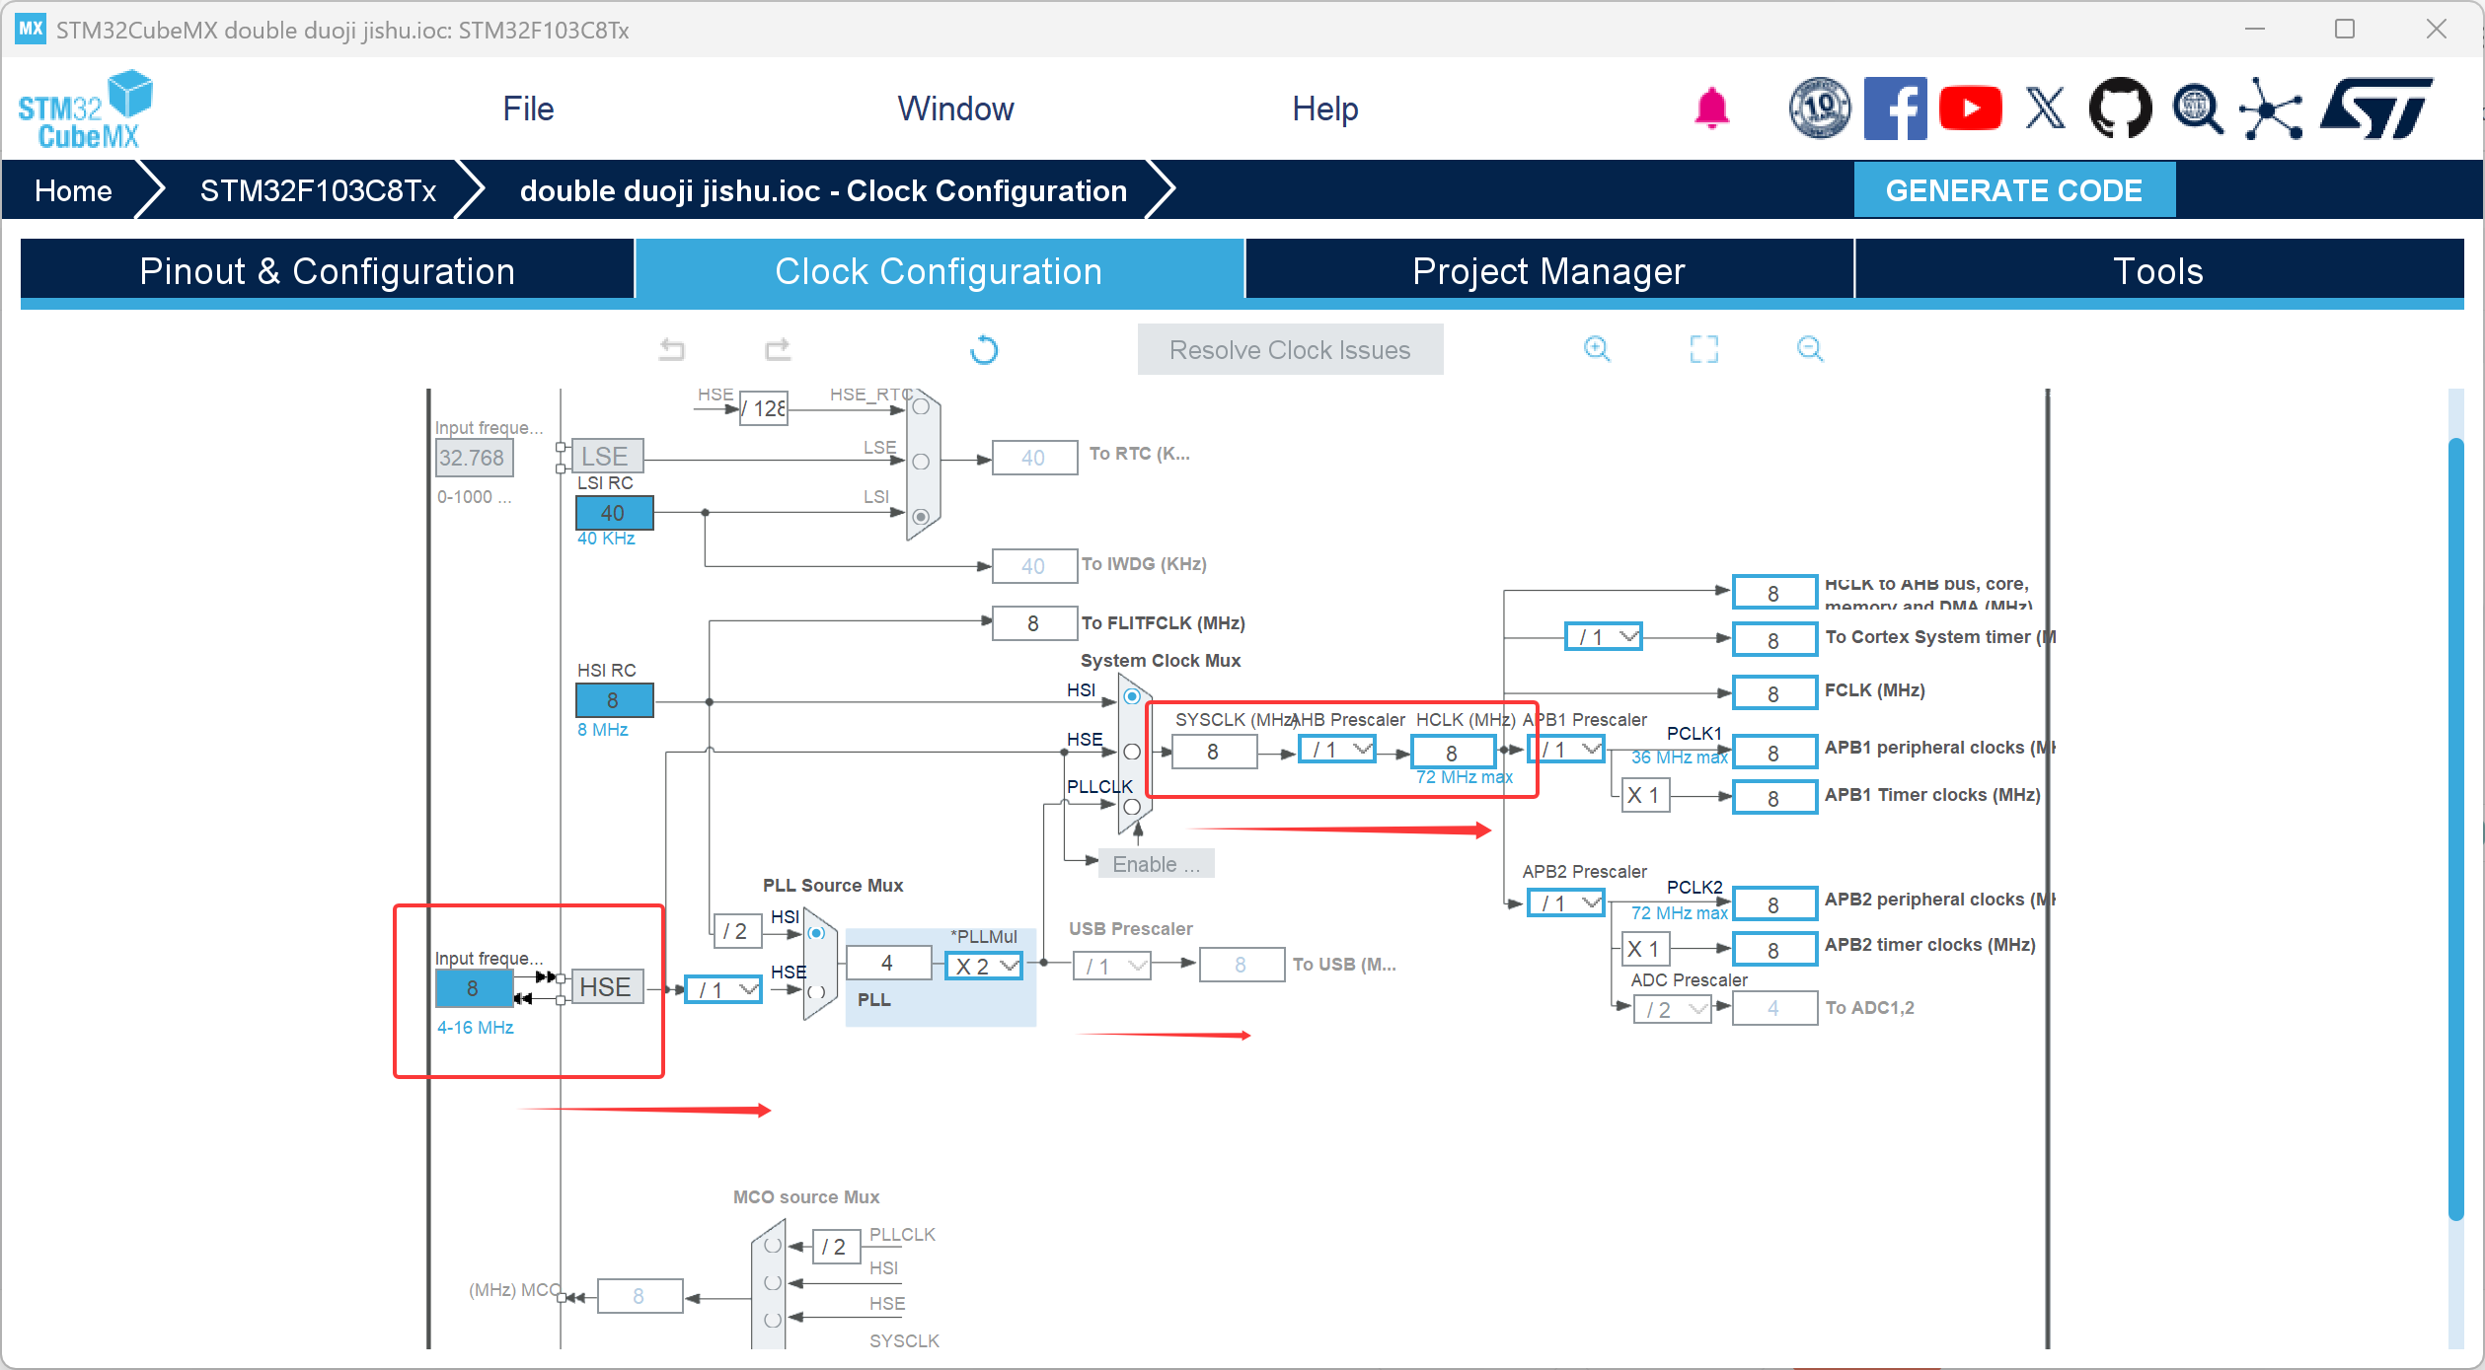Screen dimensions: 2485x1370
Task: Click the LSE 32.768 input frequency field
Action: [474, 458]
